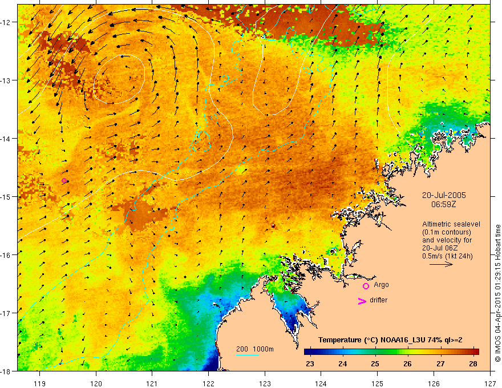The width and height of the screenshot is (502, 388).
Task: Click colorbar tick label 26
Action: coord(407,363)
